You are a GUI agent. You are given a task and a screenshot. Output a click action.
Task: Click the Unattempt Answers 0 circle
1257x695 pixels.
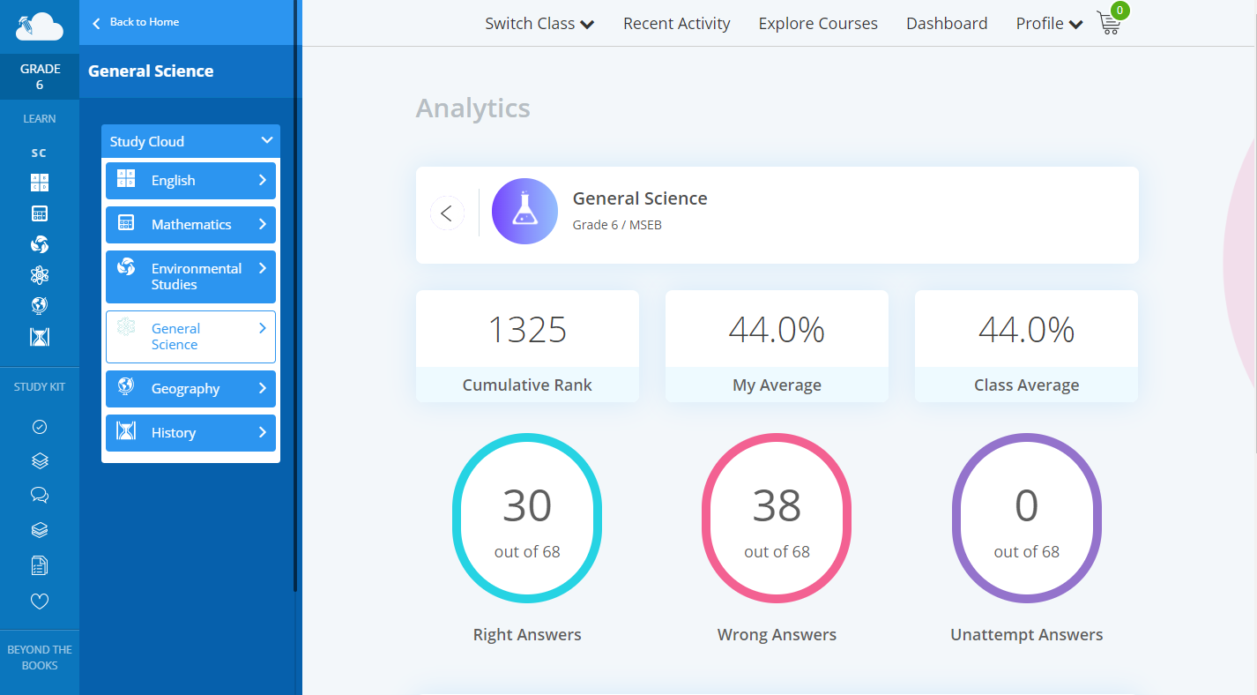coord(1026,519)
